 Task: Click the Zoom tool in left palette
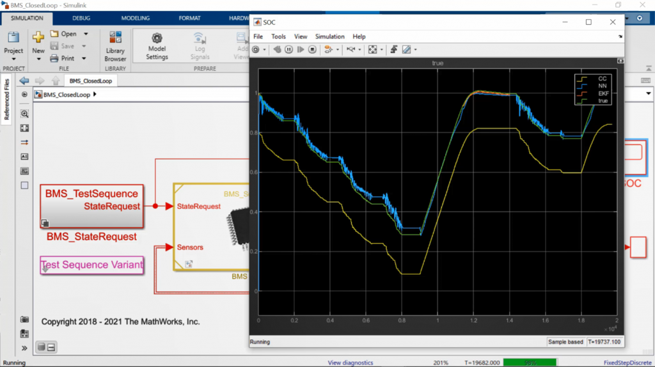tap(24, 114)
